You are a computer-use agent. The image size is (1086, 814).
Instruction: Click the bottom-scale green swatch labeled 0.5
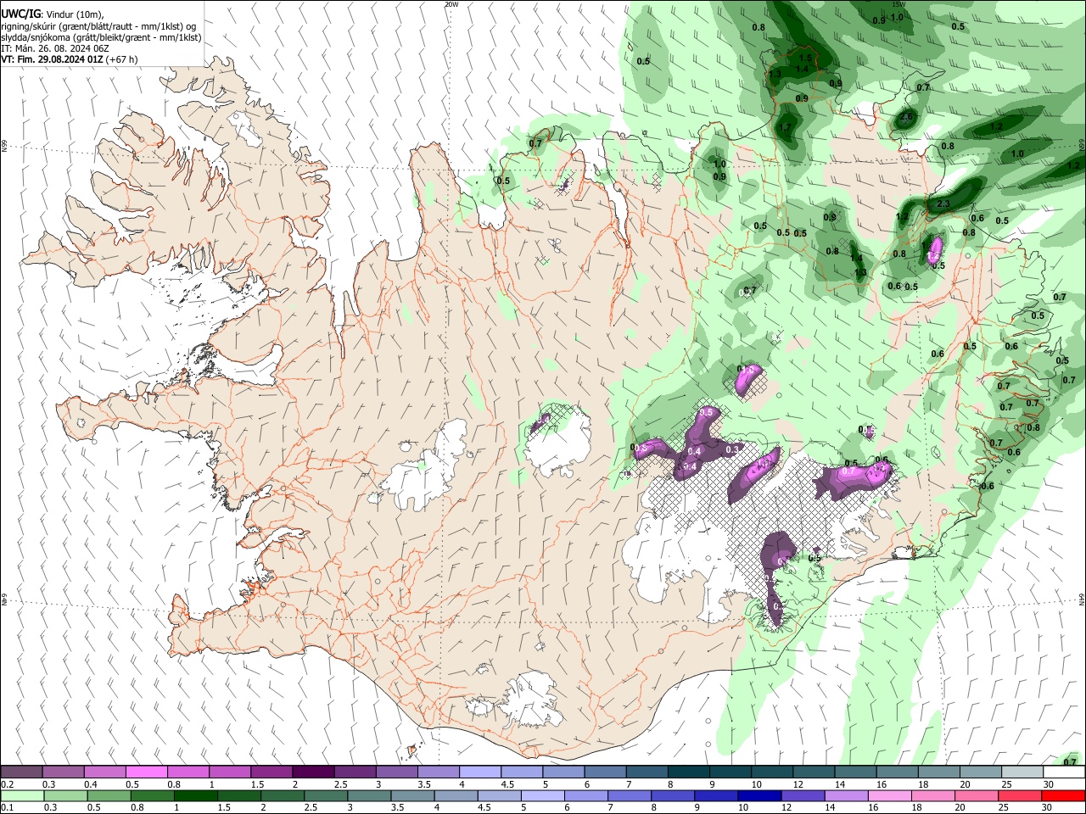click(109, 795)
